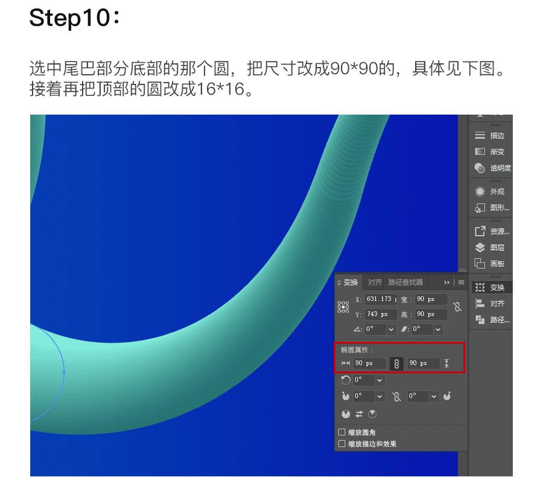Enable the 缩放圆角 checkbox

click(x=342, y=432)
